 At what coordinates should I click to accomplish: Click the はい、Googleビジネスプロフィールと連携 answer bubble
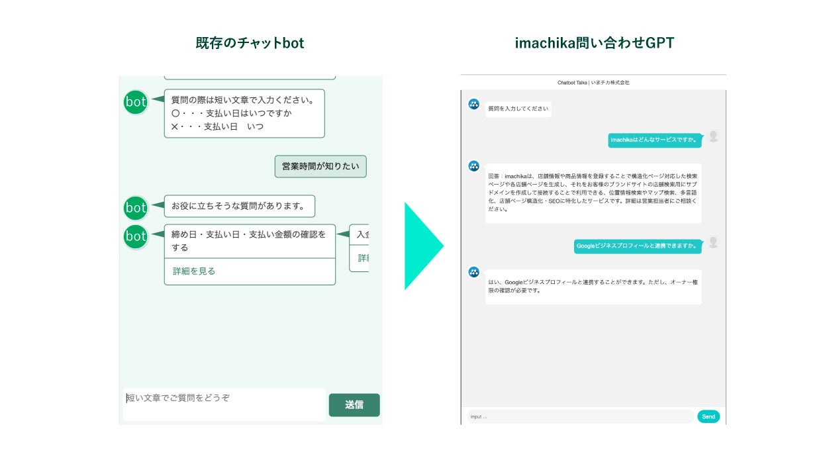(593, 287)
